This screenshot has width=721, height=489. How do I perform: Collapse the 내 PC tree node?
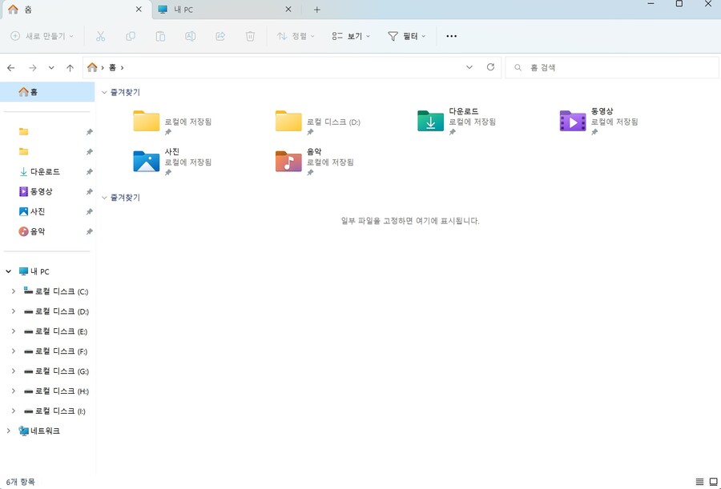click(x=8, y=271)
